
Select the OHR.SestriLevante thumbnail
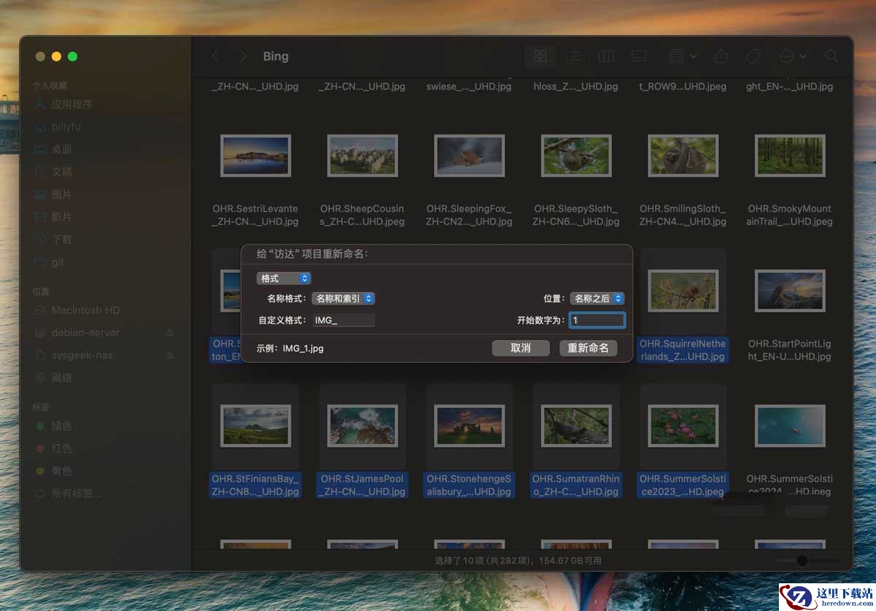tap(255, 155)
